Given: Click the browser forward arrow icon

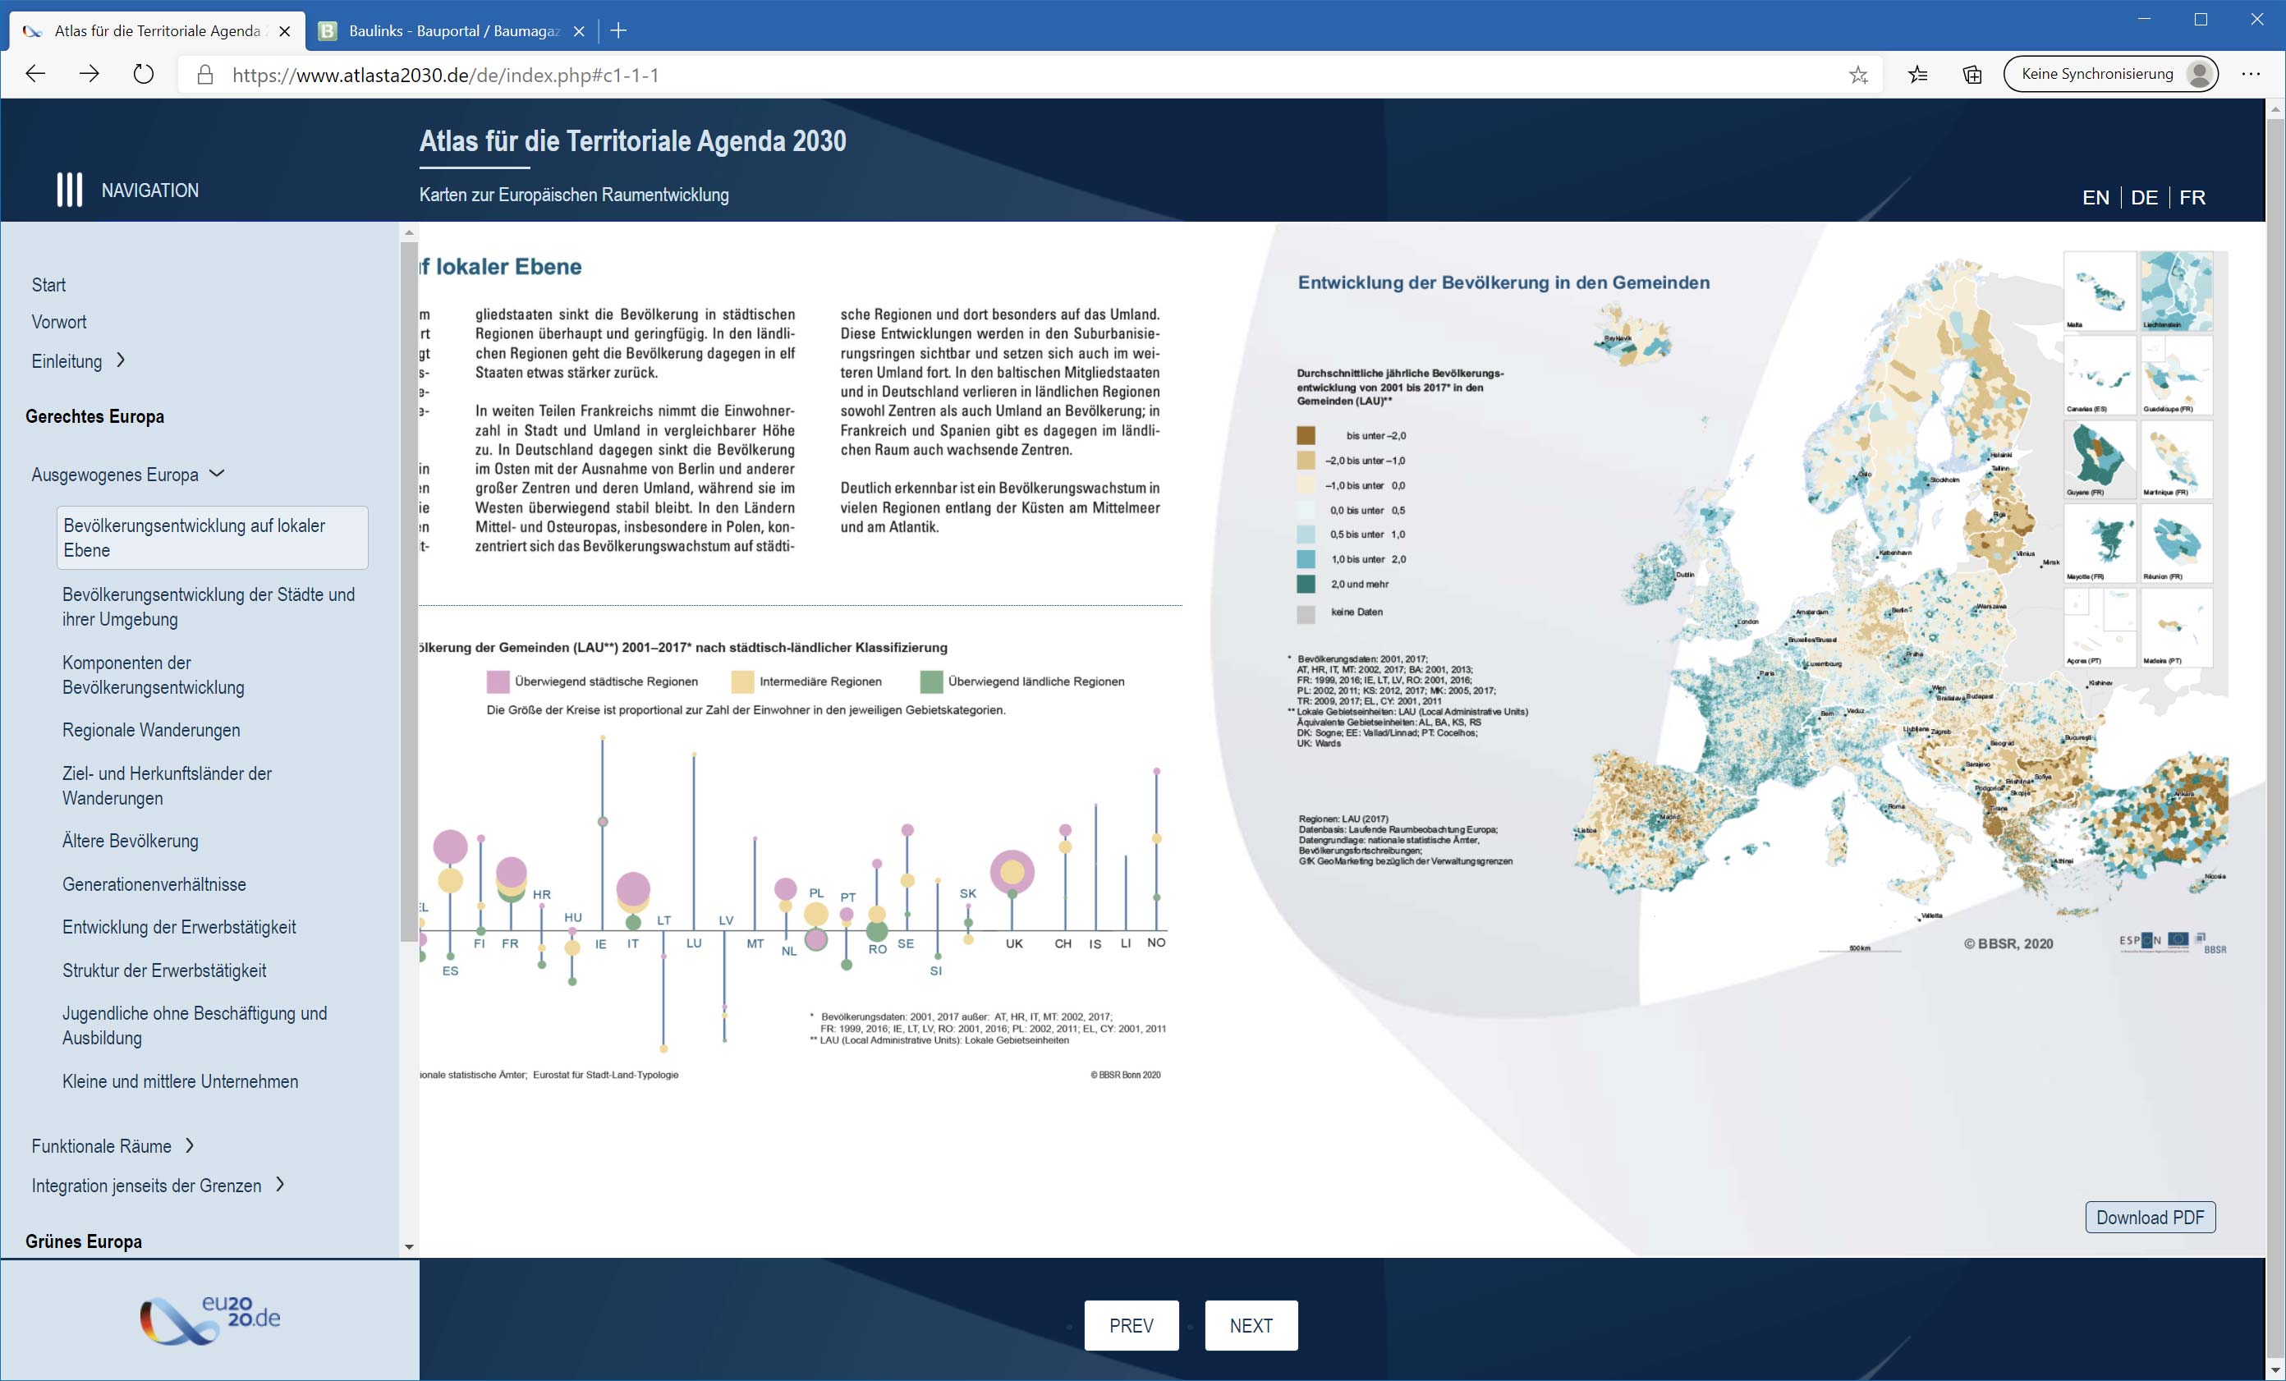Looking at the screenshot, I should 89,74.
